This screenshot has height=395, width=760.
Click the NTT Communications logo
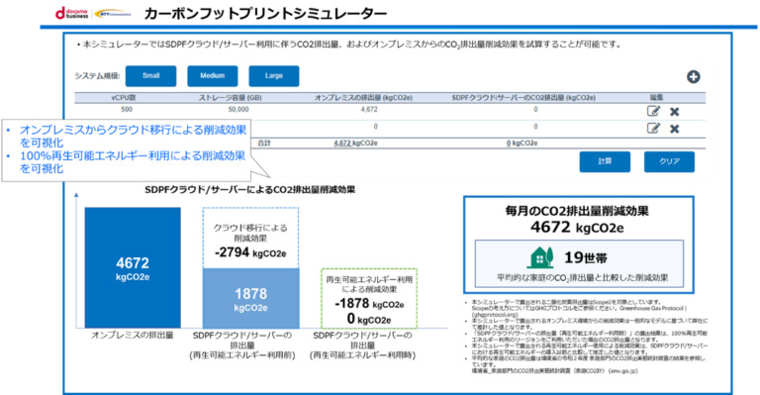point(113,14)
